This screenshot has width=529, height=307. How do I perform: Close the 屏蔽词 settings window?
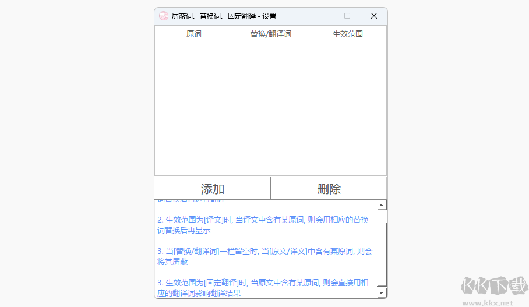coord(374,16)
